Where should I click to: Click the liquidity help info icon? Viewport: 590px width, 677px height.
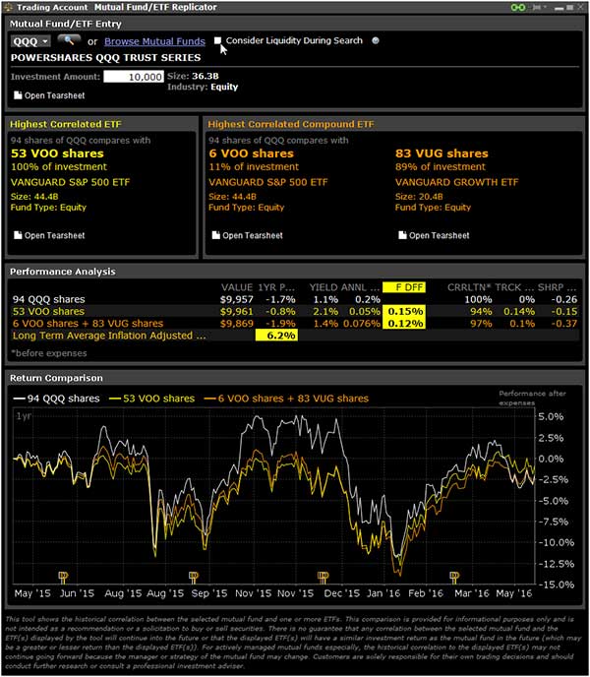376,40
